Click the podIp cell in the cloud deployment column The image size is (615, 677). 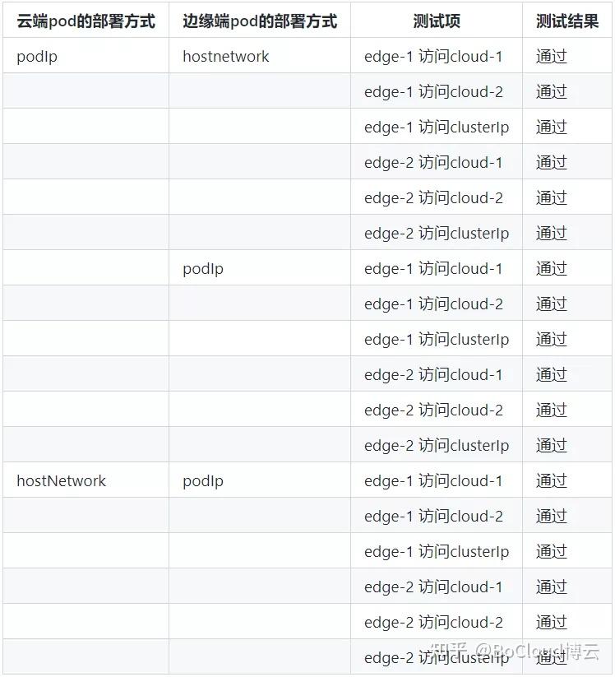(37, 57)
